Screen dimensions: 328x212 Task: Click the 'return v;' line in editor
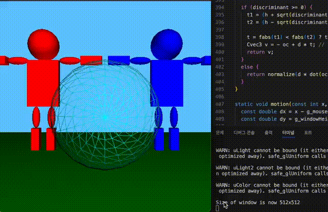(260, 52)
